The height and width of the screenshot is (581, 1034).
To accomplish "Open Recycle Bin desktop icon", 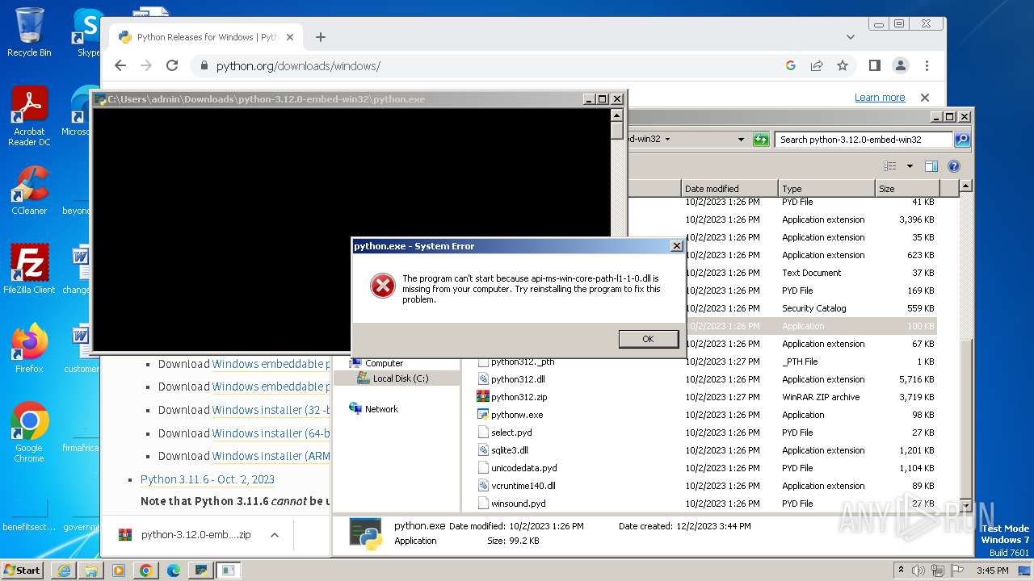I will pyautogui.click(x=29, y=32).
